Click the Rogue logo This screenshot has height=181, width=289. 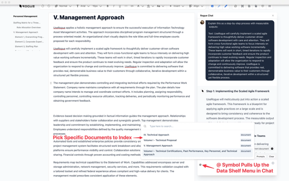point(27,6)
